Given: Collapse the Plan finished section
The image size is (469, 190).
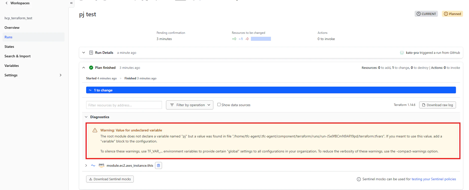Looking at the screenshot, I should pyautogui.click(x=84, y=68).
